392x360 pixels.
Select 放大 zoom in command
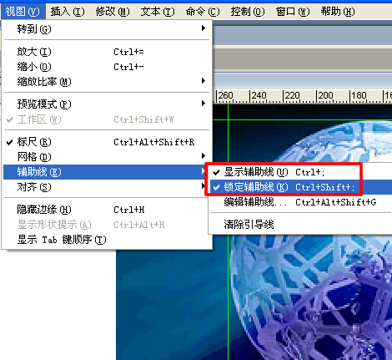click(107, 52)
